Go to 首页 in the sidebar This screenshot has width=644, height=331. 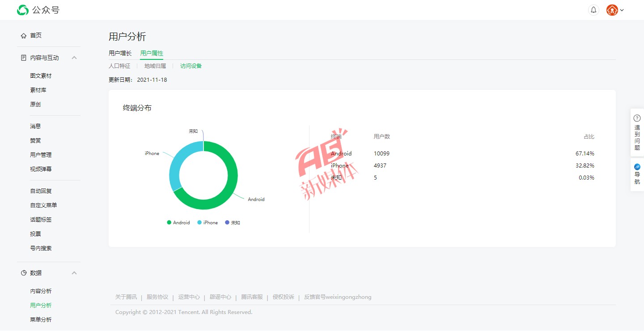(x=36, y=36)
